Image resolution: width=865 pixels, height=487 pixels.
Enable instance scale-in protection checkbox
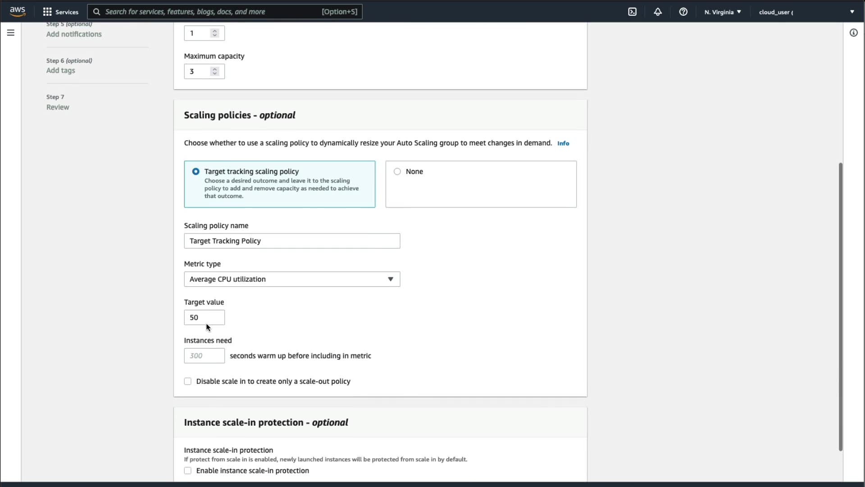(x=188, y=471)
